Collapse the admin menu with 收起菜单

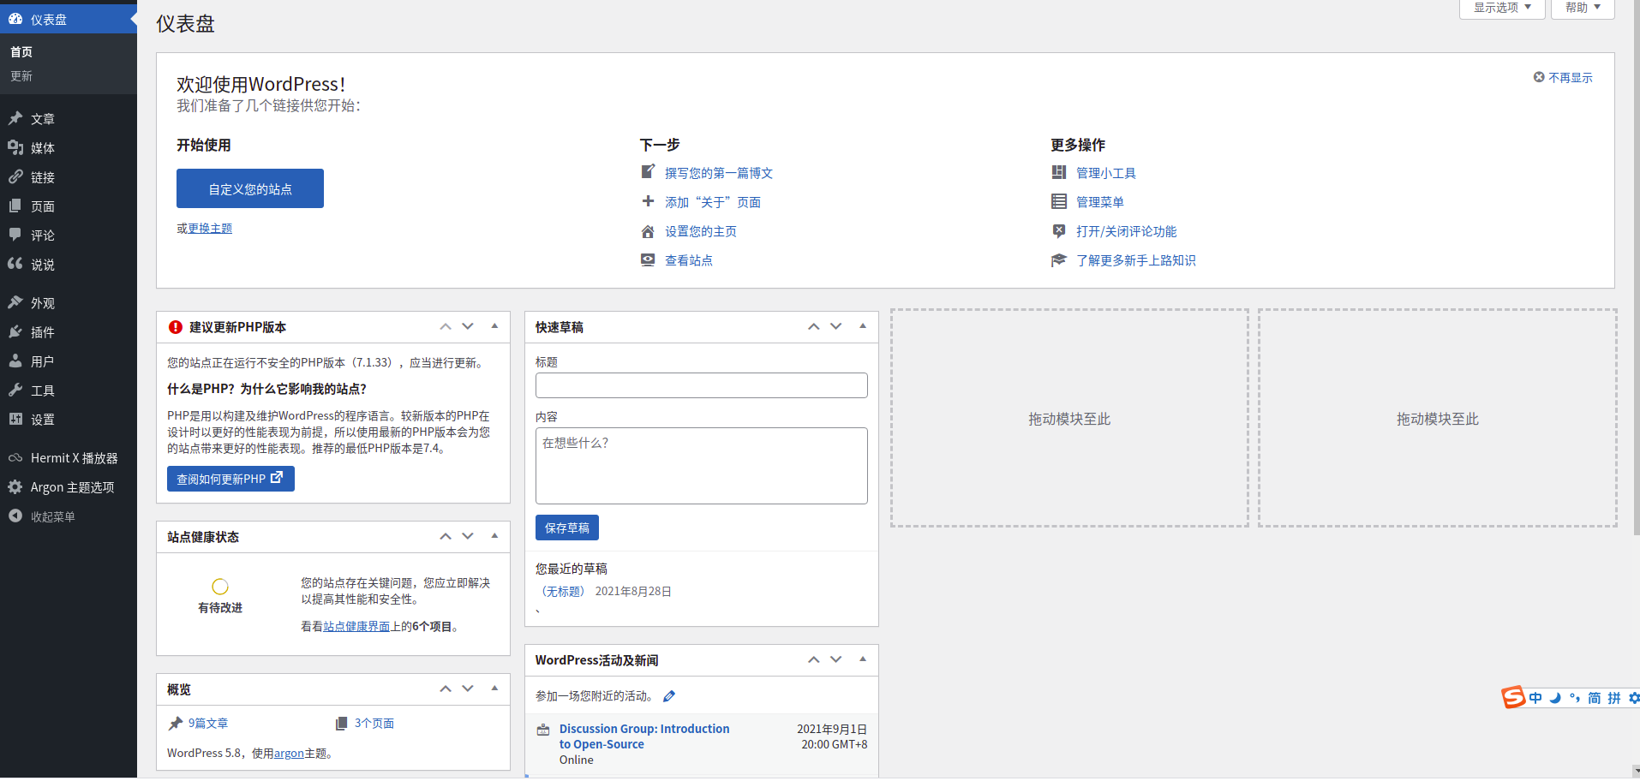(51, 516)
